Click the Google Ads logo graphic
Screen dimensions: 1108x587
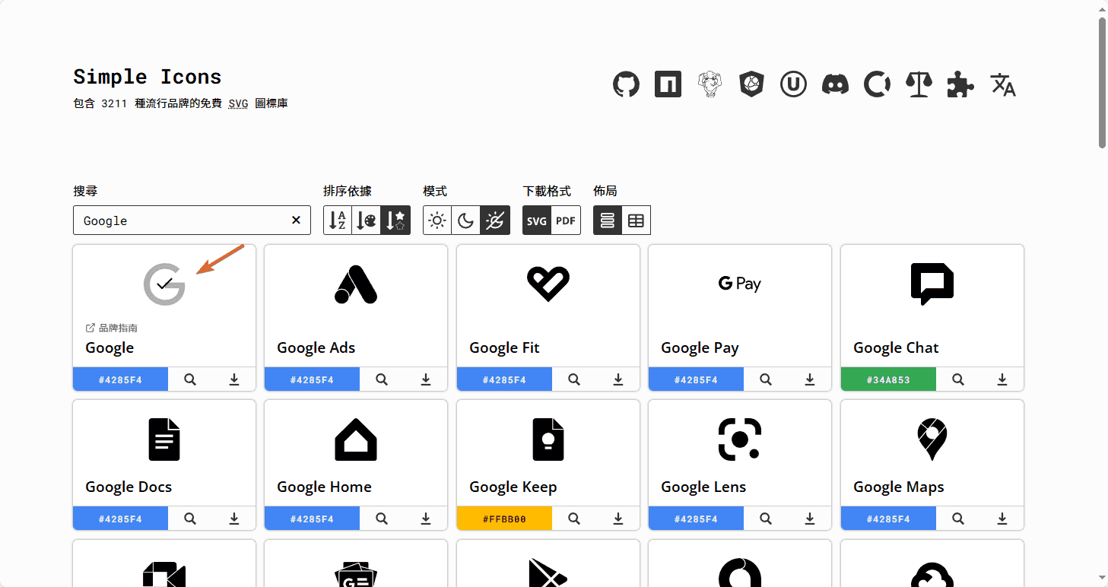pos(356,284)
